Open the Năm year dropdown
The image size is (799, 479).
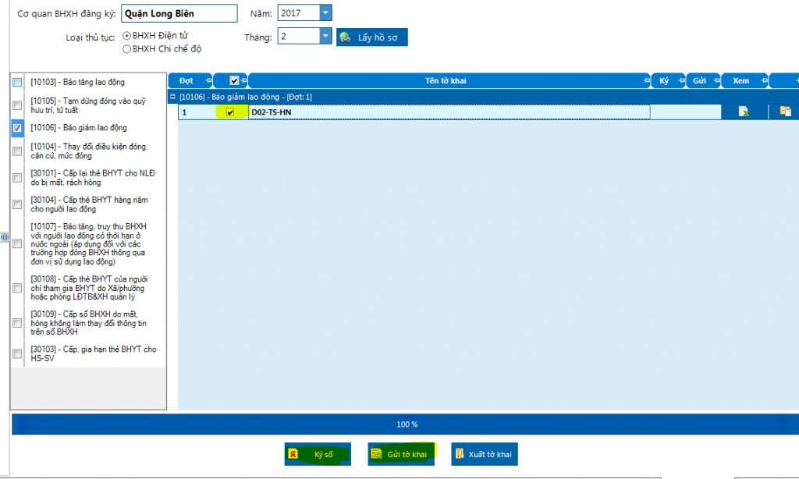[325, 13]
